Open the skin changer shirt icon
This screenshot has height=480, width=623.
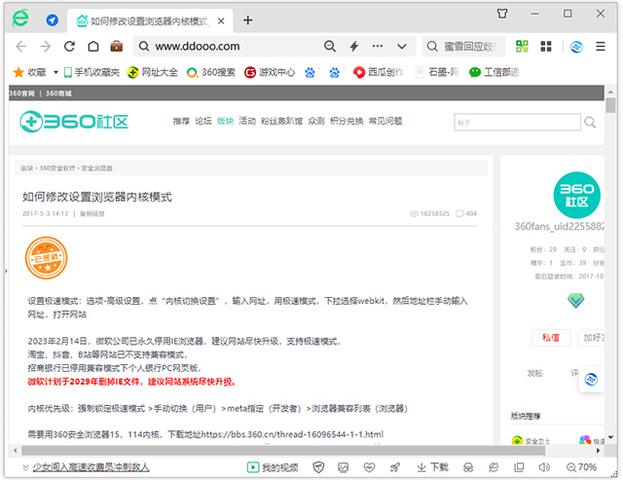501,14
